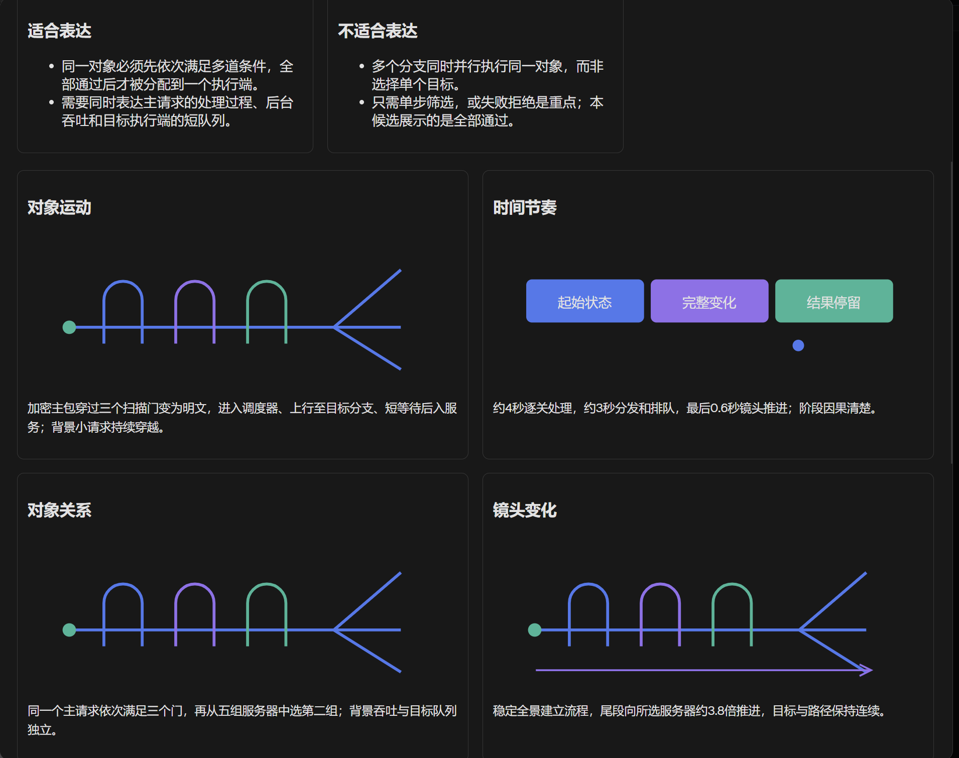Image resolution: width=959 pixels, height=758 pixels.
Task: Click bullet starting 只需单步筛选
Action: [488, 111]
